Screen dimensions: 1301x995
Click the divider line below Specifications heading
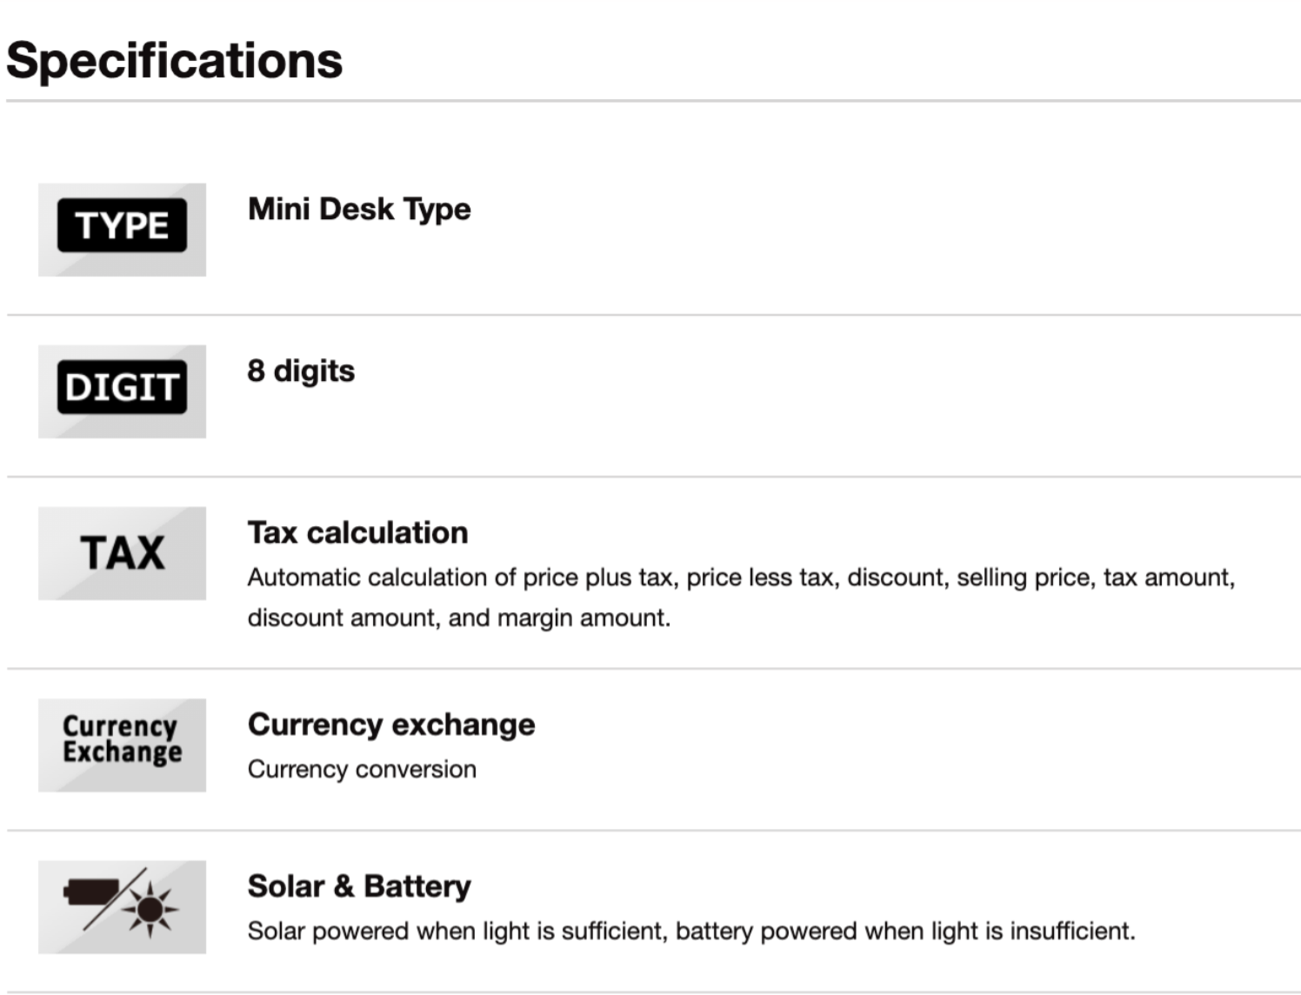click(x=652, y=101)
